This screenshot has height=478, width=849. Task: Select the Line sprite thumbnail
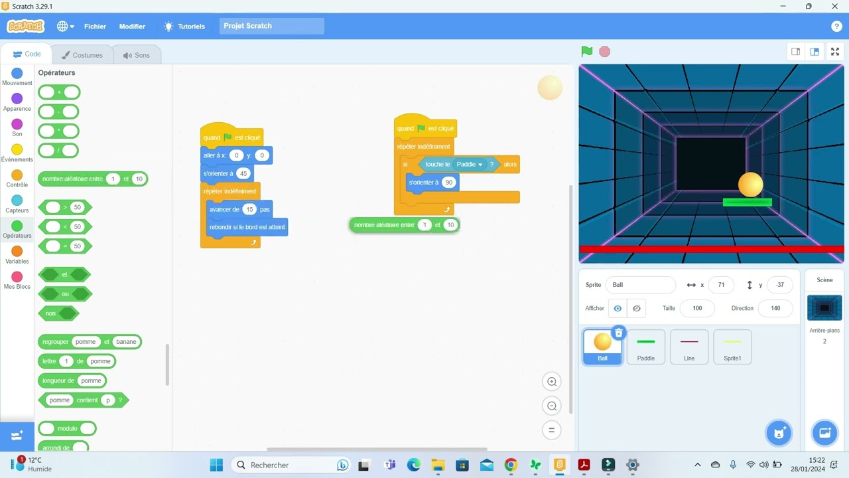point(689,347)
